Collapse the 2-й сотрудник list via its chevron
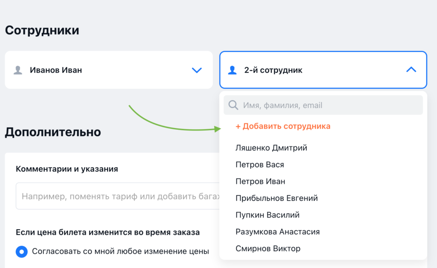Screen dimensions: 437x268 [x=411, y=70]
